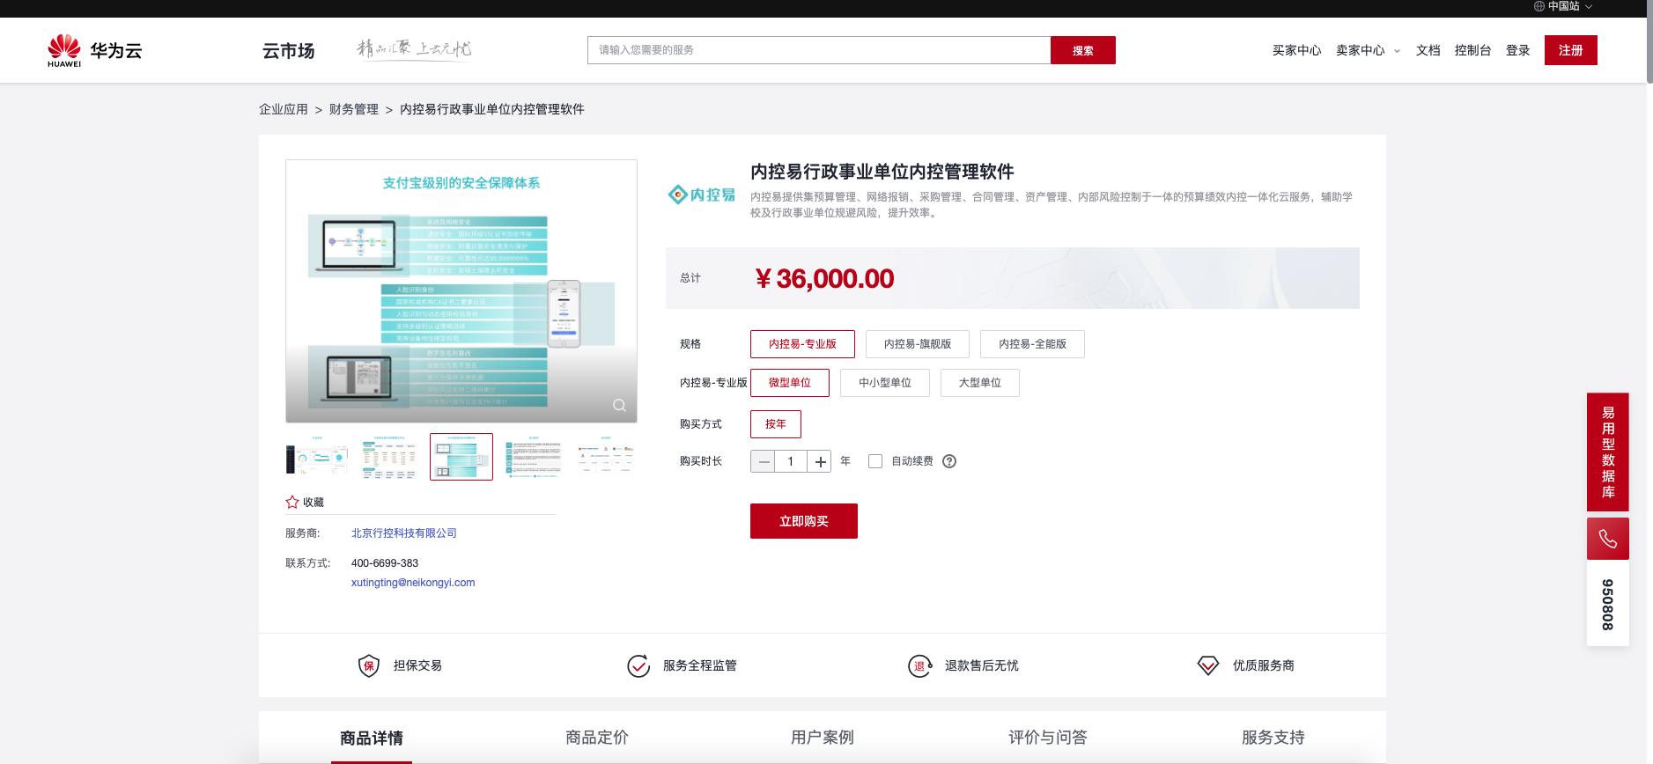Choose 大型单位 option

[980, 383]
